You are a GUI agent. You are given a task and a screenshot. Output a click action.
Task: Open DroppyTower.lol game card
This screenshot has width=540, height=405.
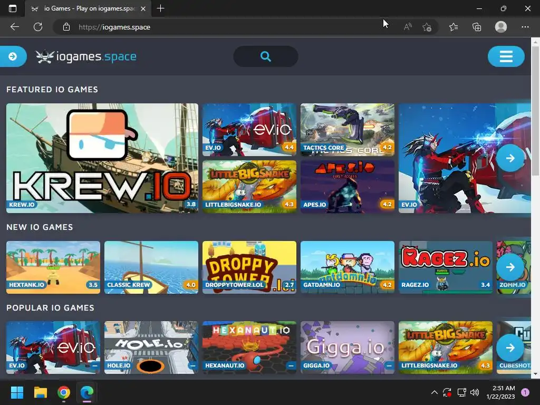249,267
